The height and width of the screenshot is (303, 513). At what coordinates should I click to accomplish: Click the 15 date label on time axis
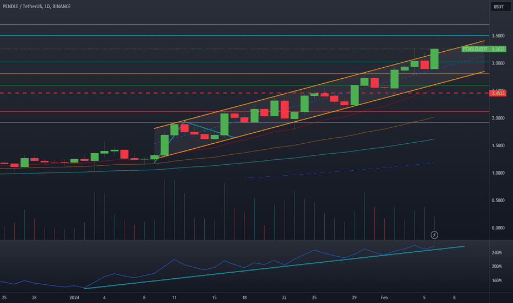214,297
